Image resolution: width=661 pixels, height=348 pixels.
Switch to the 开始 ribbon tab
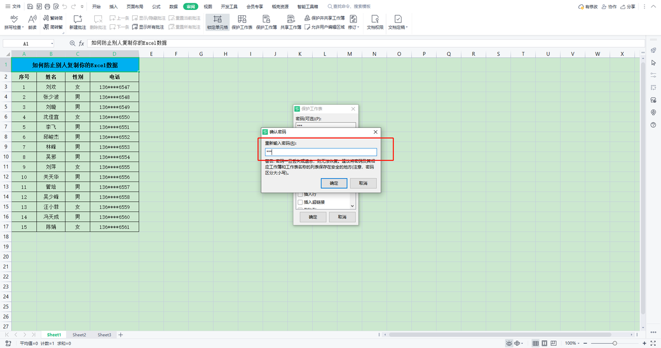[x=97, y=7]
